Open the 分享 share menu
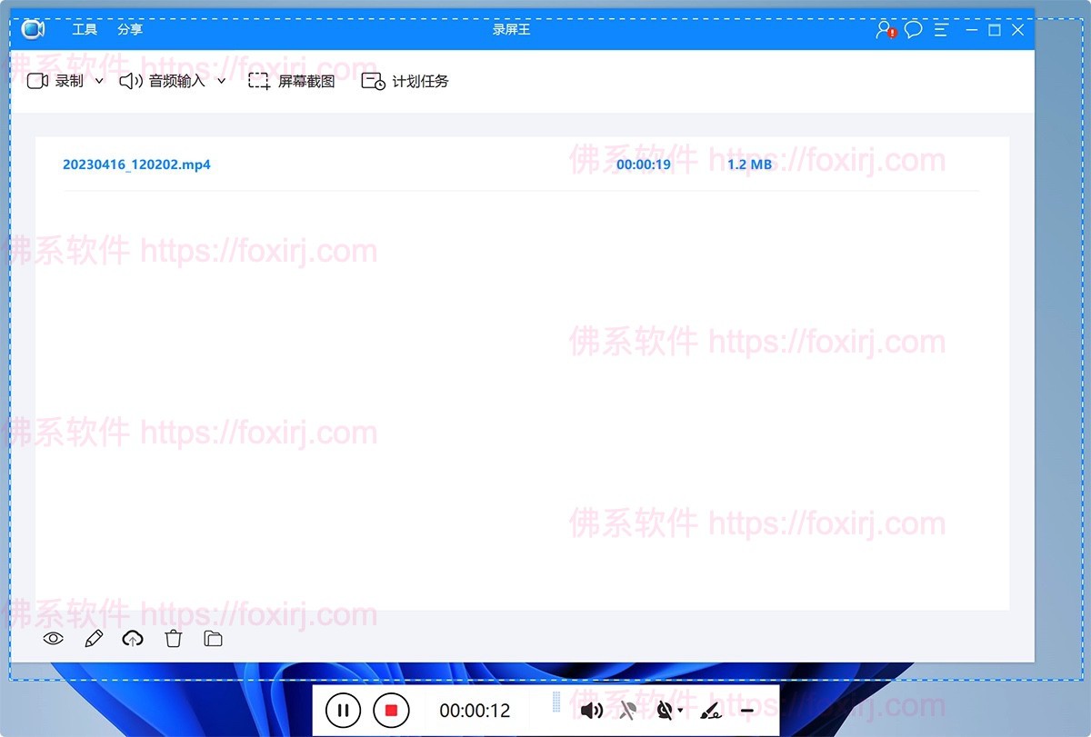 pyautogui.click(x=129, y=29)
